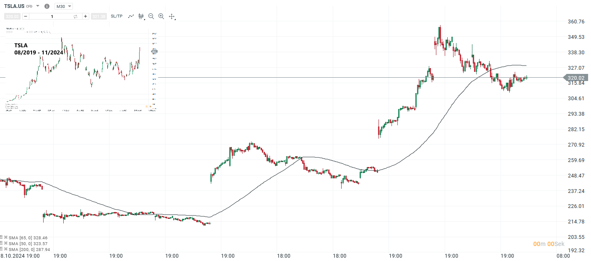This screenshot has width=591, height=261.
Task: Increase order volume with plus stepper
Action: (85, 16)
